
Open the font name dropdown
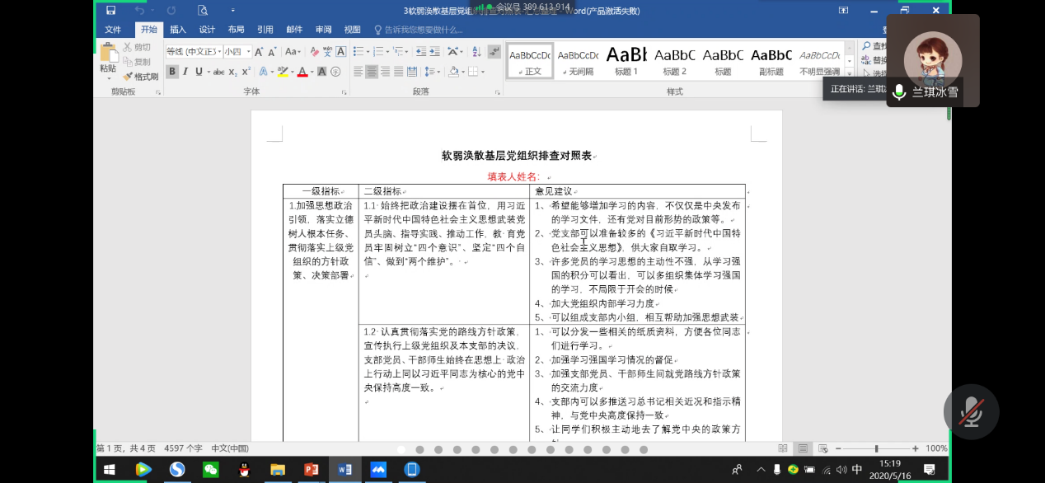(x=219, y=52)
